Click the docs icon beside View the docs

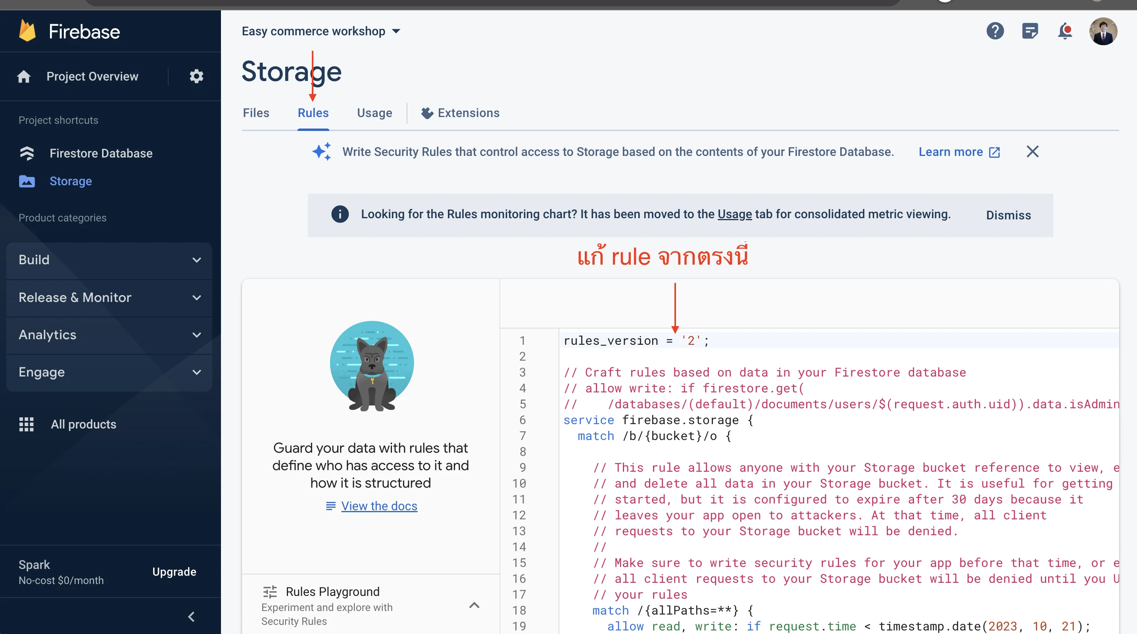coord(330,506)
